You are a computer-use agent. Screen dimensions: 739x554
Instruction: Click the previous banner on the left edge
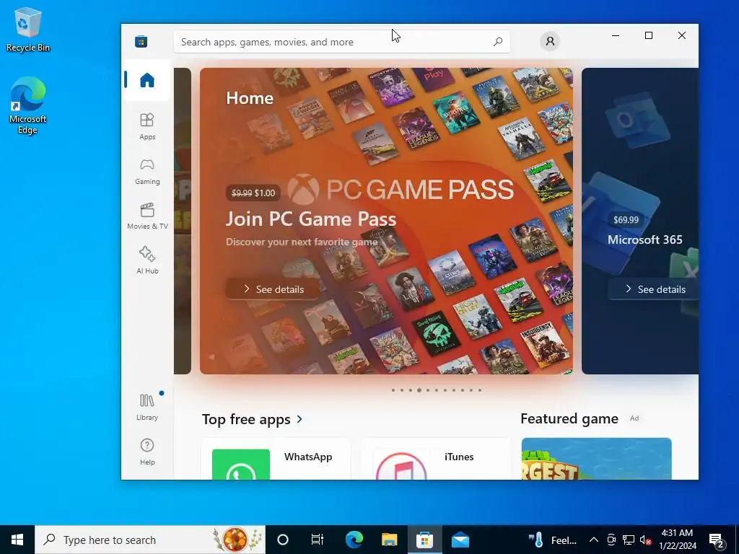[x=183, y=221]
